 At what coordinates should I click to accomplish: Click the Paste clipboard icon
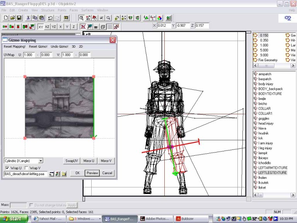coord(41,18)
